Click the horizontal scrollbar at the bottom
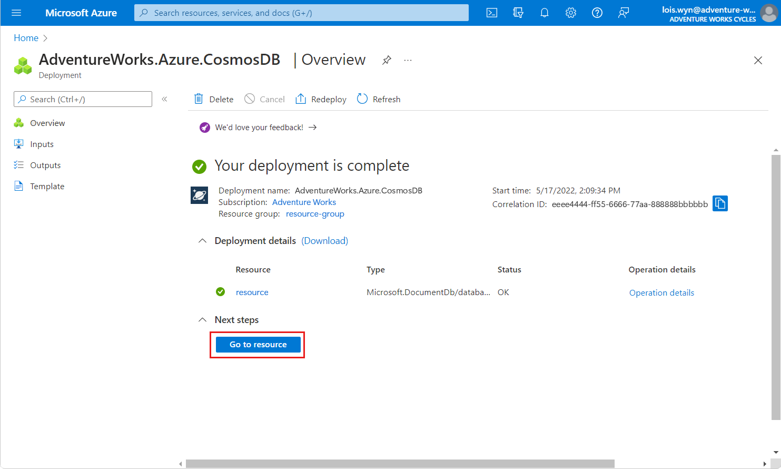The image size is (781, 469). (400, 464)
